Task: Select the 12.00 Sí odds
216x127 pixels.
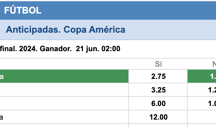Action: pyautogui.click(x=158, y=117)
